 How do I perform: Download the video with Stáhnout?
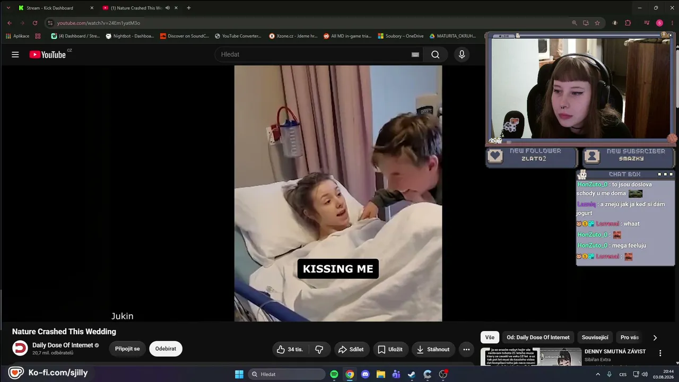(x=433, y=349)
